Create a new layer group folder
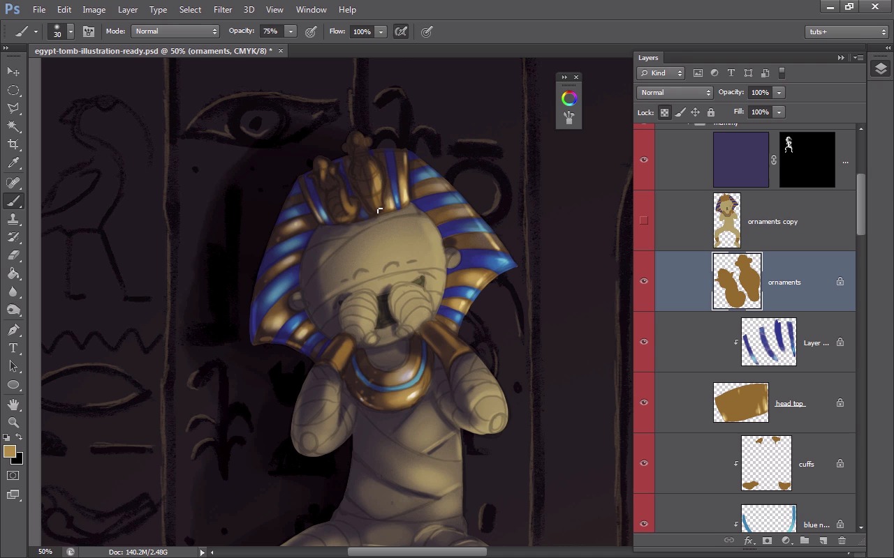The height and width of the screenshot is (558, 894). click(x=805, y=541)
